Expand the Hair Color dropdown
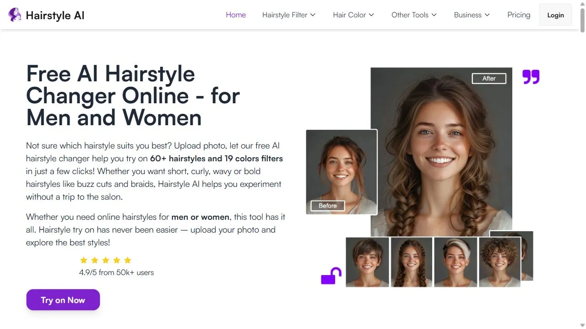 tap(353, 15)
